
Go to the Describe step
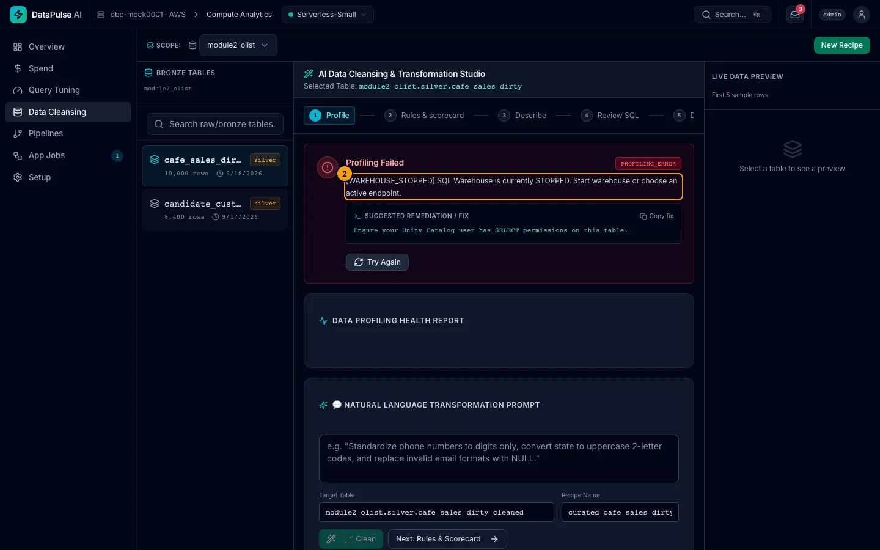[522, 116]
